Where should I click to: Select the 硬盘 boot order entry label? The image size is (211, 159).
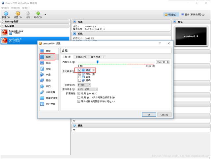click(88, 70)
